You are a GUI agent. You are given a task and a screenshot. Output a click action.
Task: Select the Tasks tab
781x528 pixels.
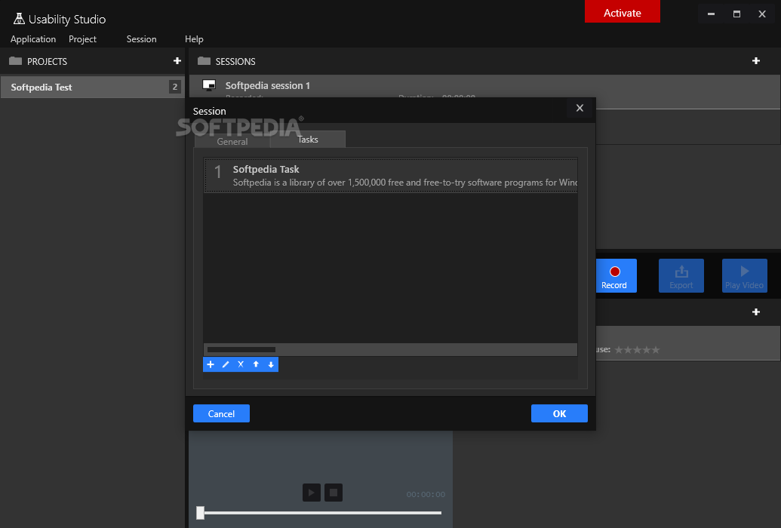307,140
